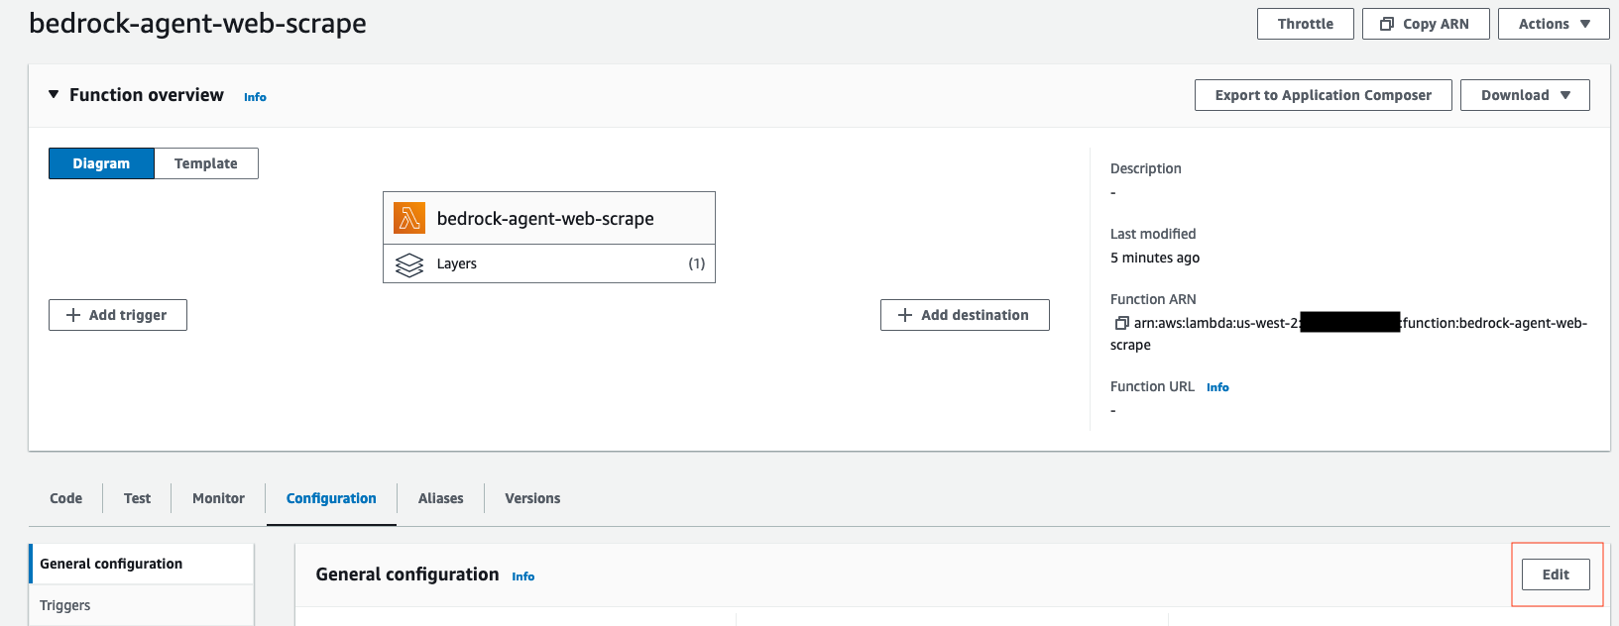Click the plus icon on Add trigger
1619x626 pixels.
(73, 315)
